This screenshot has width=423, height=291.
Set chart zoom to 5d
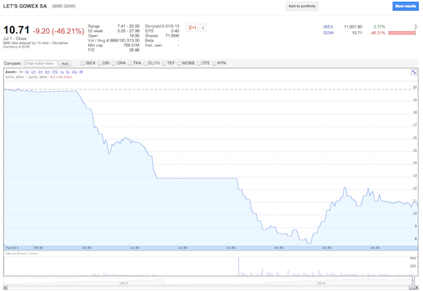pyautogui.click(x=26, y=72)
